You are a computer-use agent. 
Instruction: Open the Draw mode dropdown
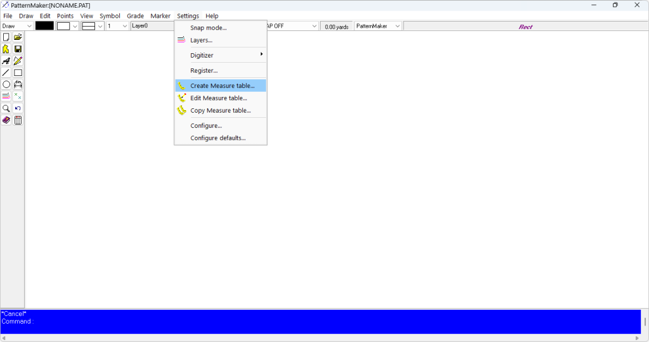point(17,25)
